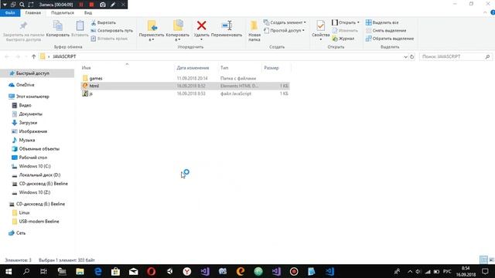The image size is (495, 278).
Task: Select the games folder
Action: coord(96,78)
